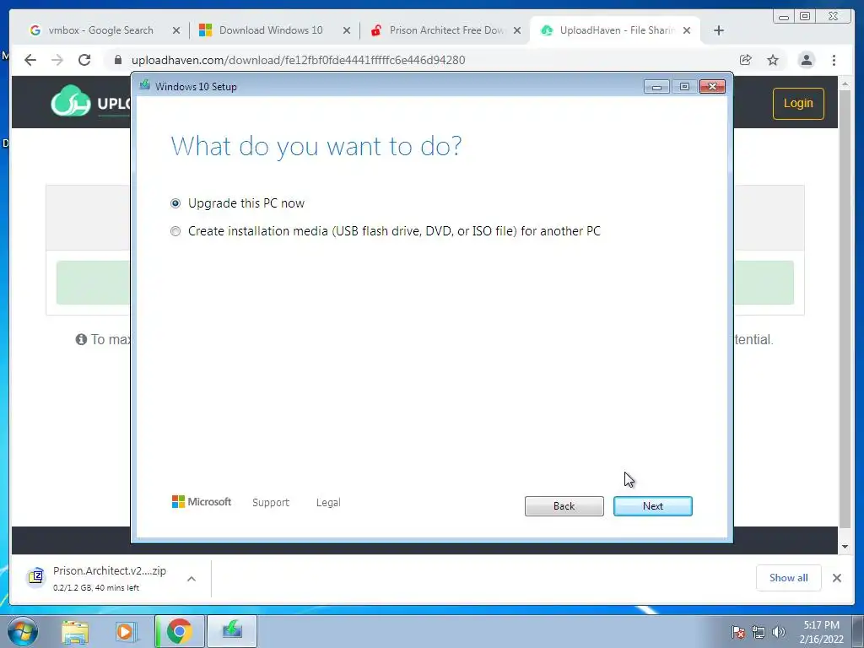The image size is (864, 648).
Task: Expand download item options chevron
Action: tap(192, 579)
